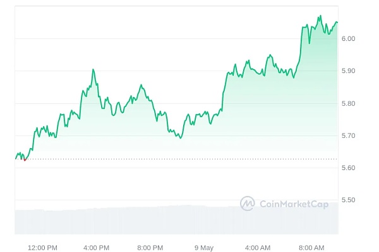
Task: Select the 8:00 AM time label
Action: [x=311, y=246]
